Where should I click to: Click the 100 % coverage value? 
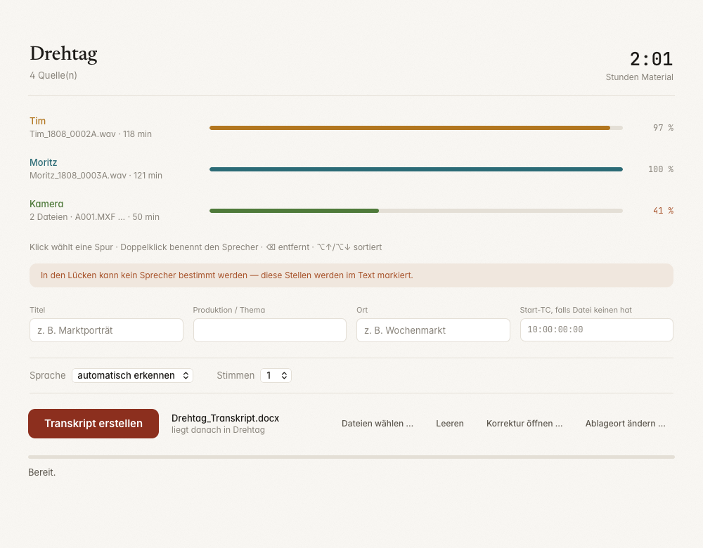click(x=660, y=169)
